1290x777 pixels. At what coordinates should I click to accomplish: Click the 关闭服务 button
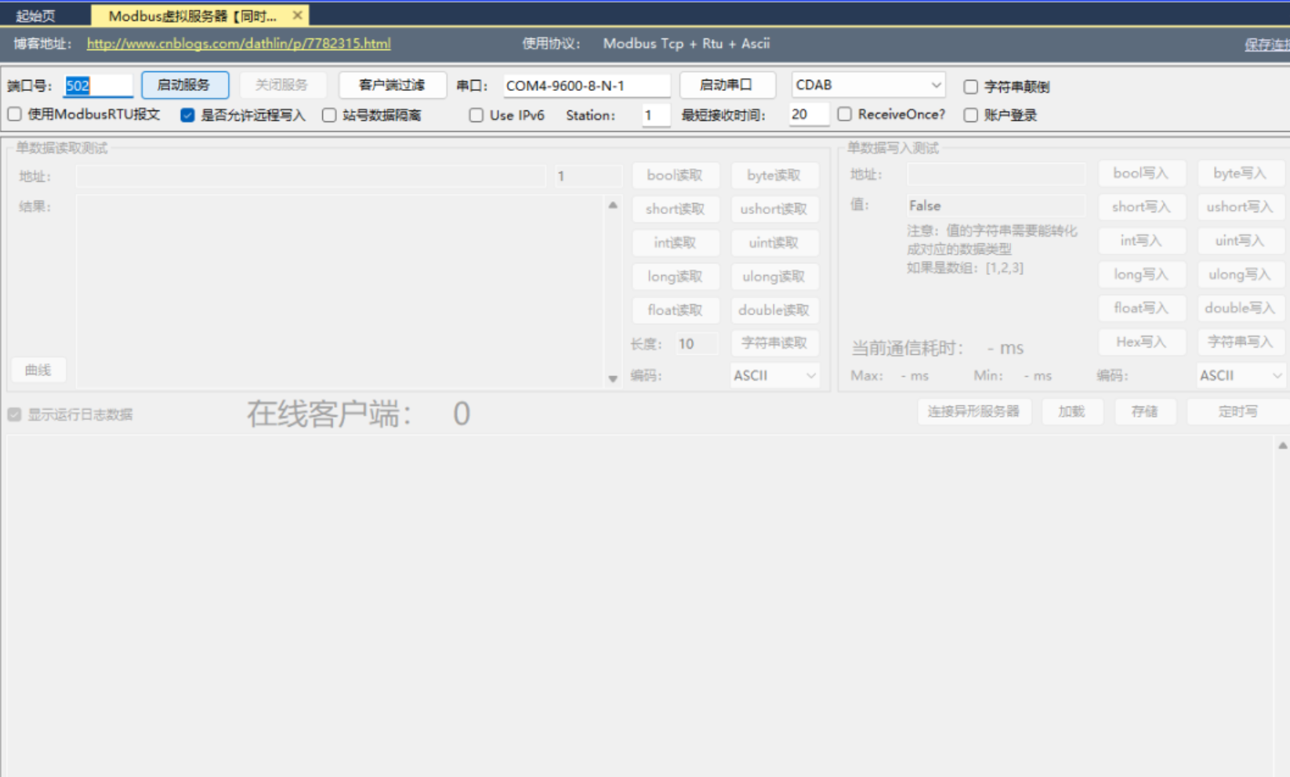(x=281, y=85)
